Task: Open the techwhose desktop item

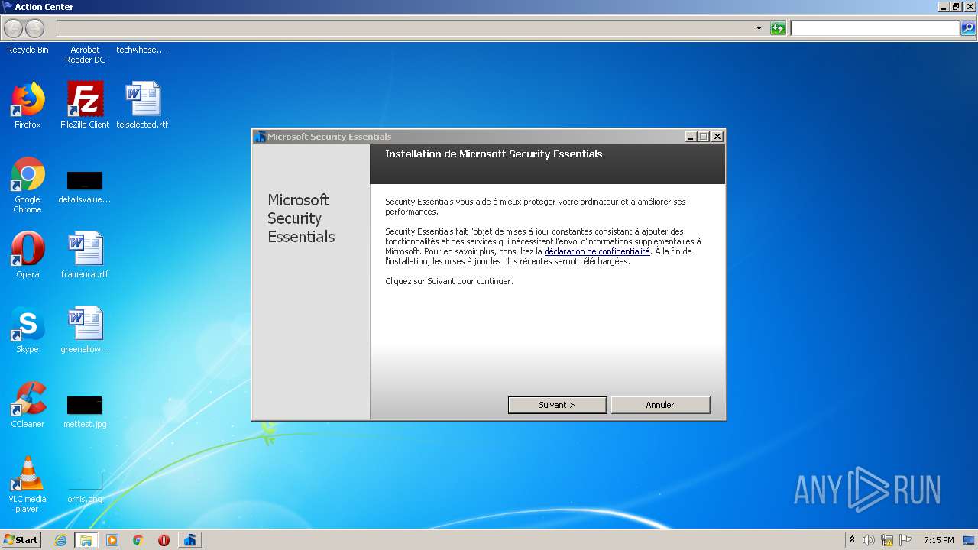Action: (142, 50)
